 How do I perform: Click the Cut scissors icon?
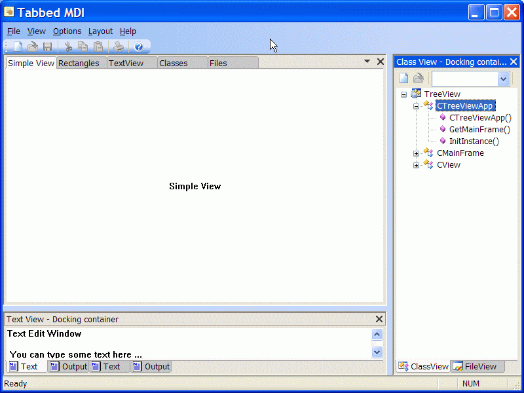[x=68, y=46]
